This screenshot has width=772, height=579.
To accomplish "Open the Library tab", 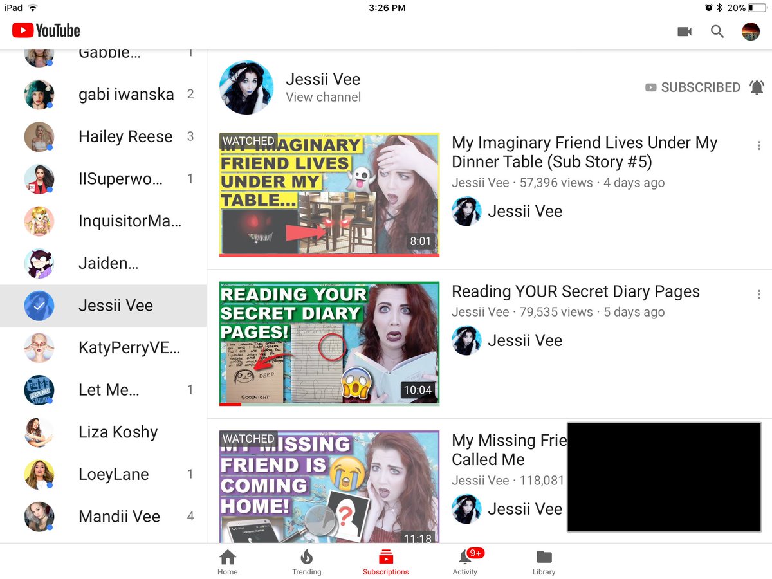I will coord(544,562).
